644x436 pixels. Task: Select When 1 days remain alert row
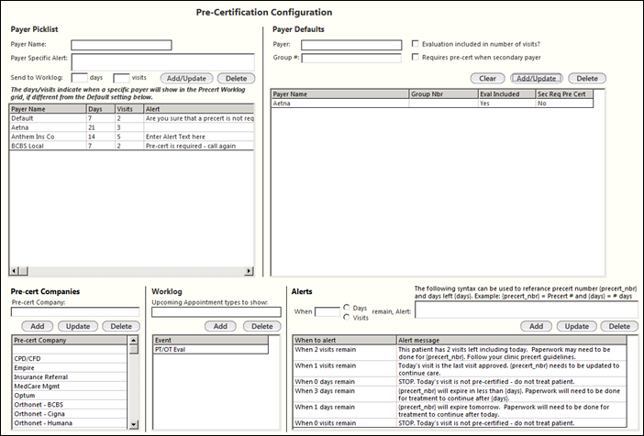(460, 410)
